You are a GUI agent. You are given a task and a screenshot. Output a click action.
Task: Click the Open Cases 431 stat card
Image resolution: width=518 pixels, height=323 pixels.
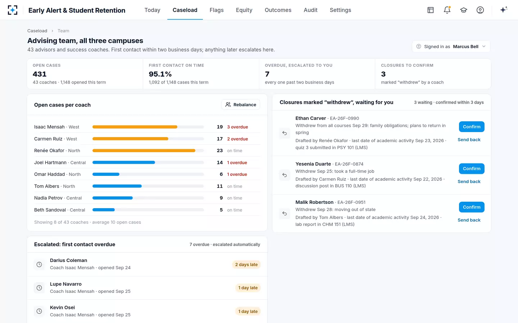tap(85, 74)
